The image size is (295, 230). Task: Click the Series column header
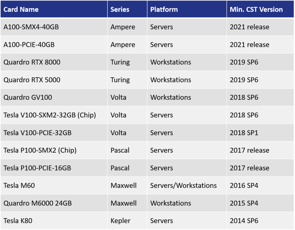coord(120,9)
